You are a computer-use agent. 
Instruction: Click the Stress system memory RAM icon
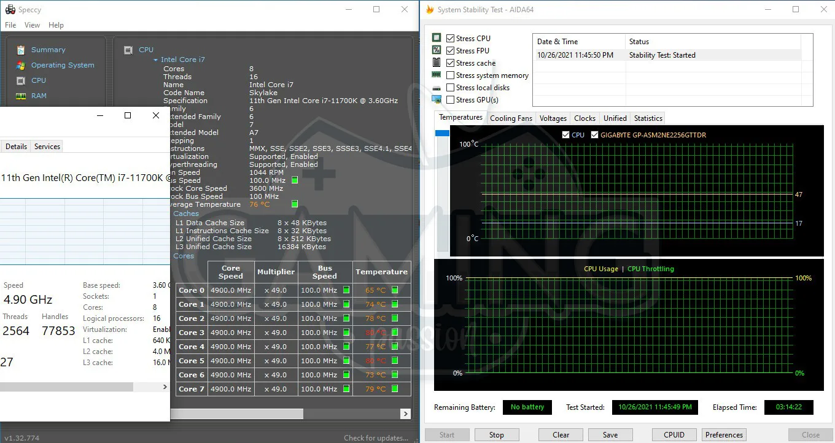pyautogui.click(x=437, y=75)
